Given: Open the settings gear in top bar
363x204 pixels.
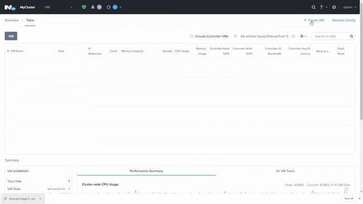Looking at the screenshot, I should pyautogui.click(x=334, y=7).
